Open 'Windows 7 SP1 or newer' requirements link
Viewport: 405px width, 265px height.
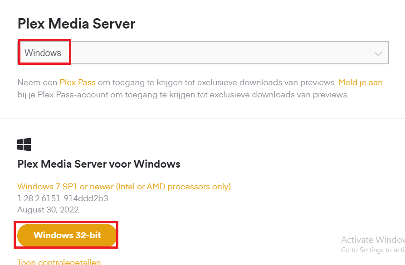(124, 186)
